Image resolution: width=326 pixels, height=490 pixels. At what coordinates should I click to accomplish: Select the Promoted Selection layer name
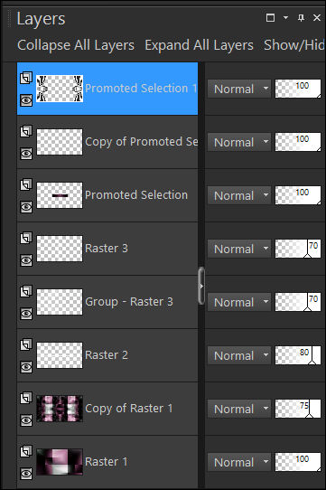pos(136,195)
